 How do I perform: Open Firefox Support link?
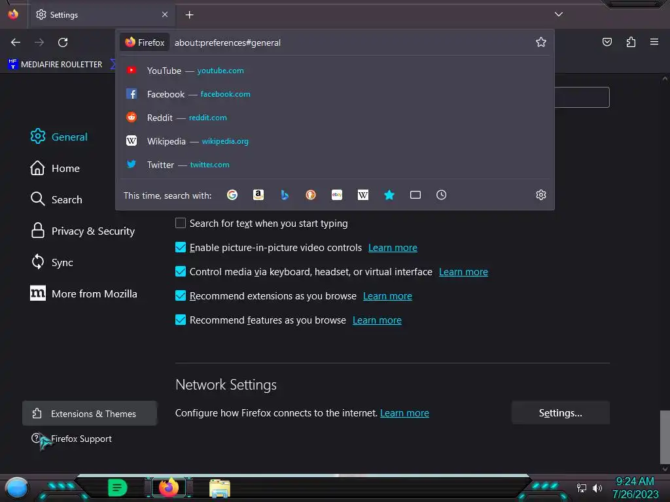[72, 439]
